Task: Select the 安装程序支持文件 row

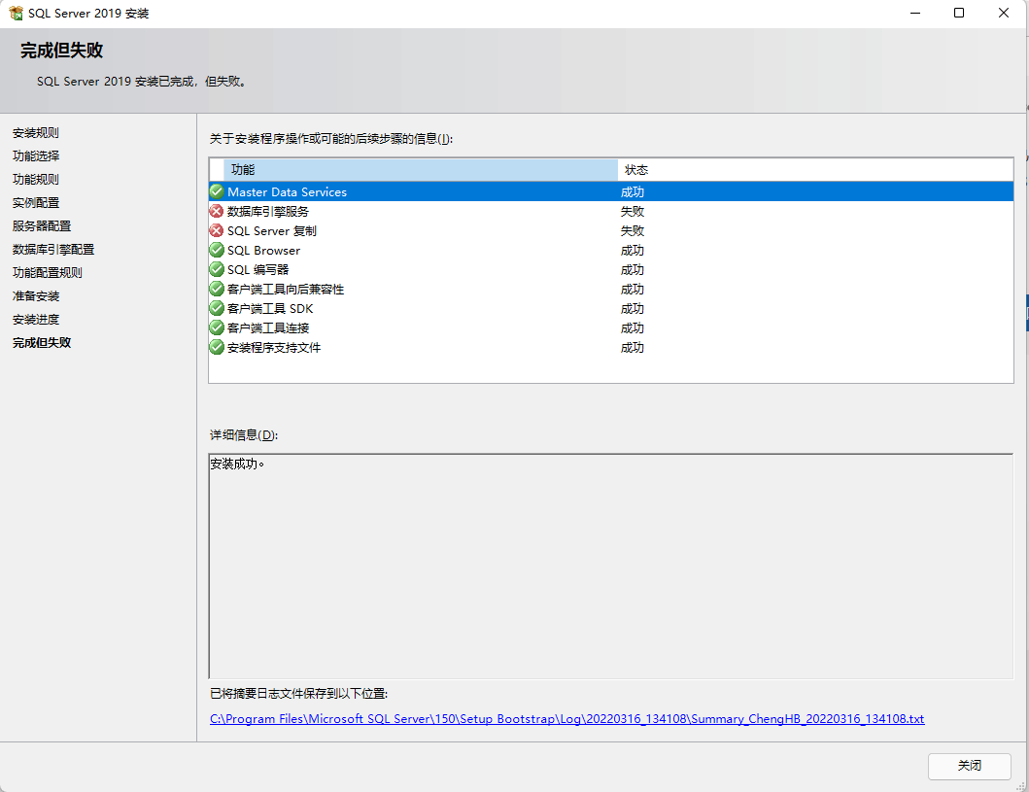Action: (x=611, y=347)
